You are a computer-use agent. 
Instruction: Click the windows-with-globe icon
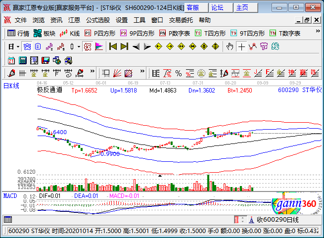coord(56,60)
